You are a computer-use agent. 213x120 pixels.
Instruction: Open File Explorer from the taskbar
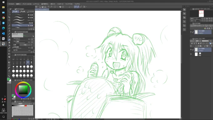point(3,7)
